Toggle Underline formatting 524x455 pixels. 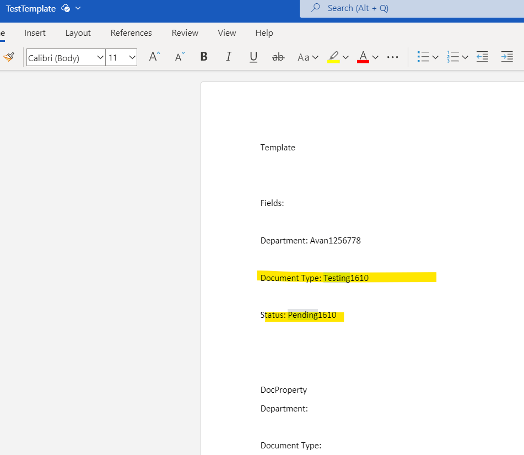[x=253, y=57]
